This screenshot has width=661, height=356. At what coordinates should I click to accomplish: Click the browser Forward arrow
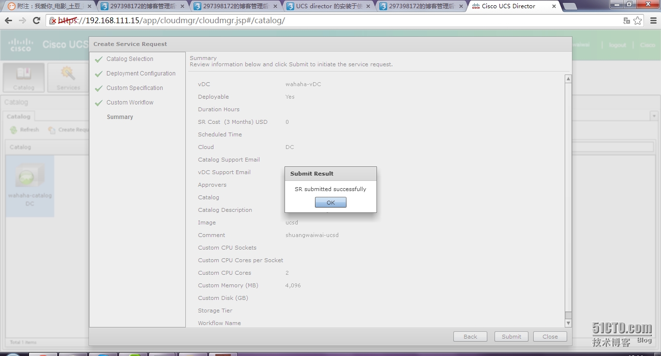click(x=22, y=21)
